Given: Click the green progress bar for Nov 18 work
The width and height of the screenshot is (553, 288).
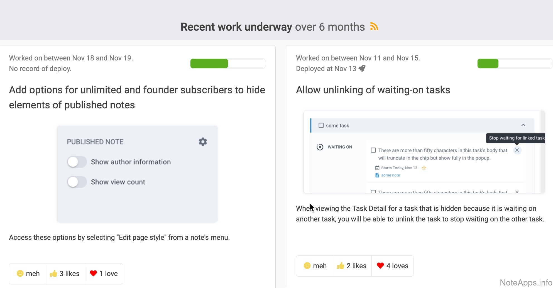Looking at the screenshot, I should click(209, 64).
